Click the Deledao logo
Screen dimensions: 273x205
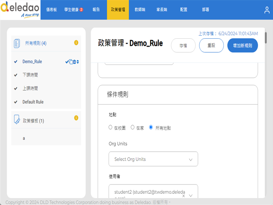(x=20, y=10)
